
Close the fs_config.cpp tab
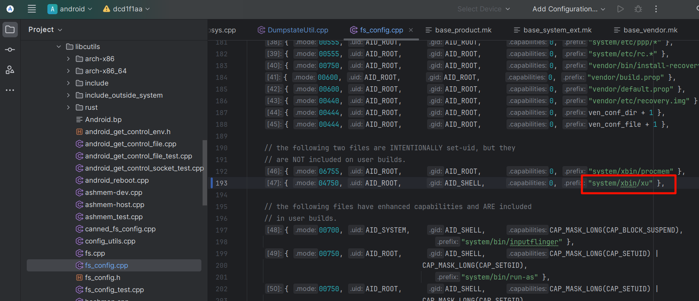411,30
